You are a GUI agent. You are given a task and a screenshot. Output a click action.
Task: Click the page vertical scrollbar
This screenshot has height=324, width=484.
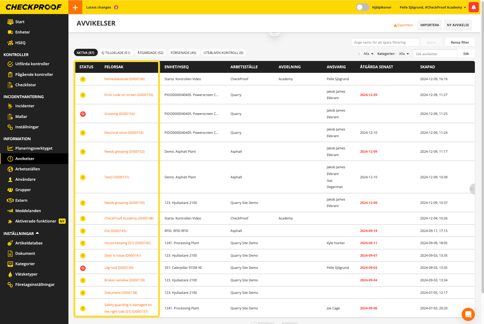coord(482,152)
